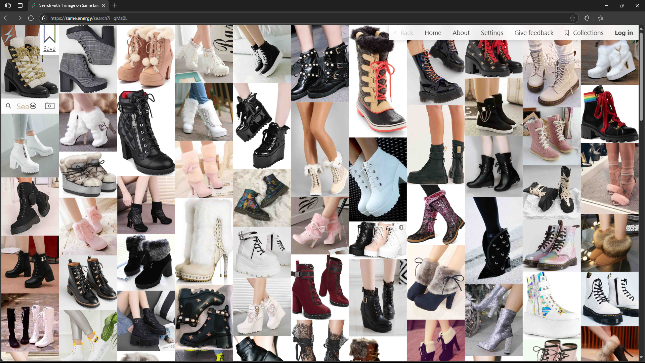Open the dark green boots with socks image
The width and height of the screenshot is (645, 363).
(435, 145)
